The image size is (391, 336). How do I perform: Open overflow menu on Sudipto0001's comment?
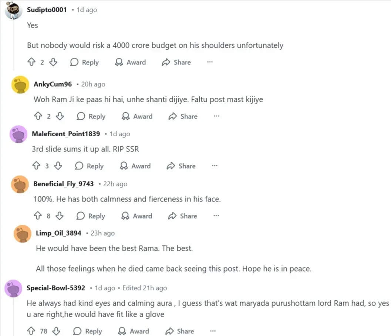tap(210, 62)
